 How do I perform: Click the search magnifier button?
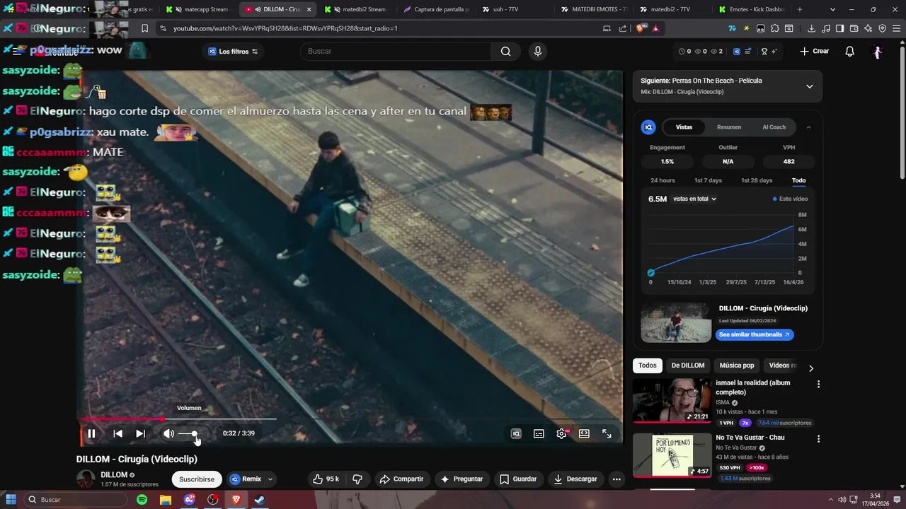(x=505, y=51)
